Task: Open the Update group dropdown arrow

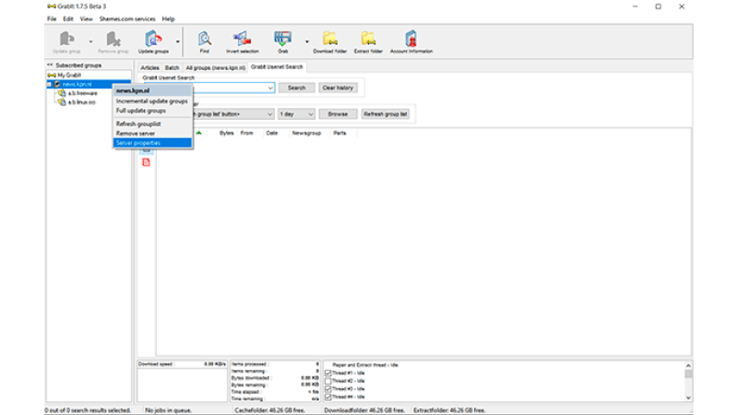Action: (90, 41)
